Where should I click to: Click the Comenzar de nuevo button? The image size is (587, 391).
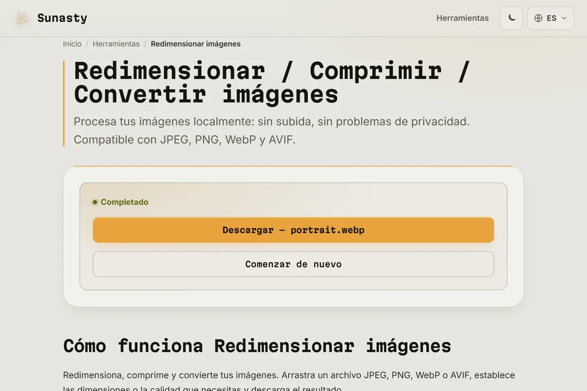tap(293, 264)
